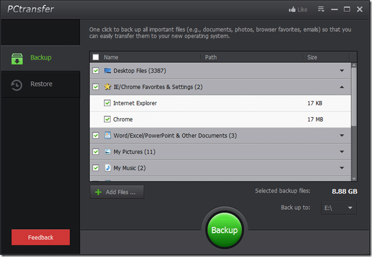Collapse the IE/Chrome Favorites & Settings group
372x257 pixels.
342,87
